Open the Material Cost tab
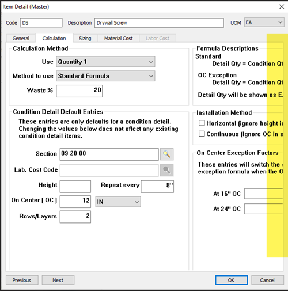Screen dimensions: 288x291 point(119,39)
